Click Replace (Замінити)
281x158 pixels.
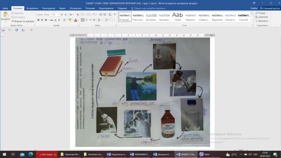[262, 17]
